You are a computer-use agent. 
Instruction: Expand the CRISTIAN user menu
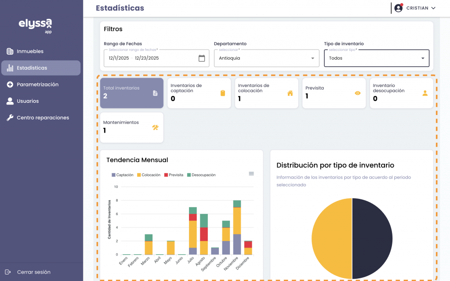click(x=421, y=8)
